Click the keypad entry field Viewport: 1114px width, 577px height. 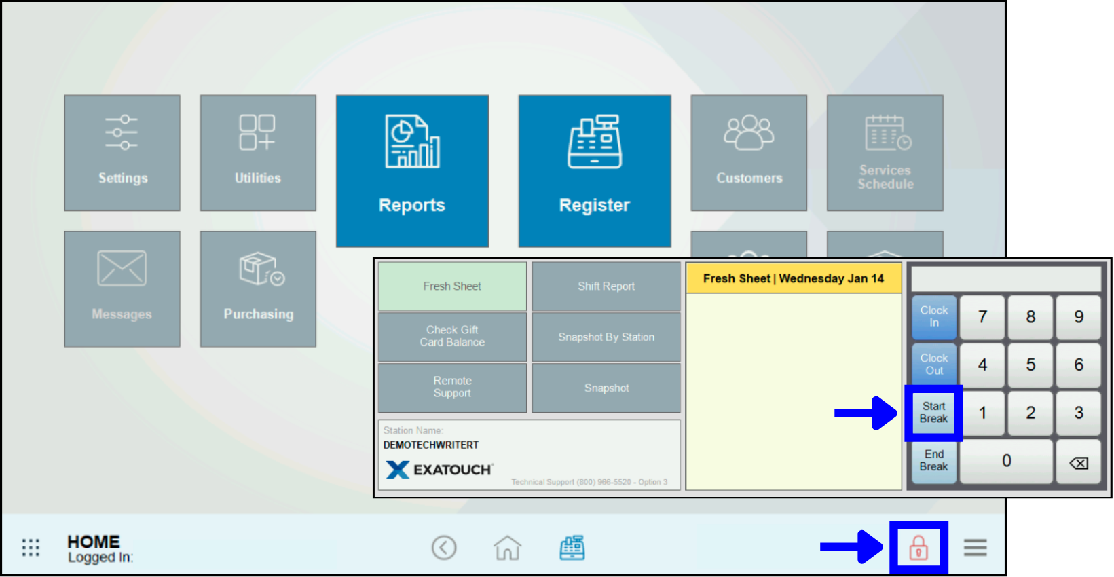(x=1005, y=279)
